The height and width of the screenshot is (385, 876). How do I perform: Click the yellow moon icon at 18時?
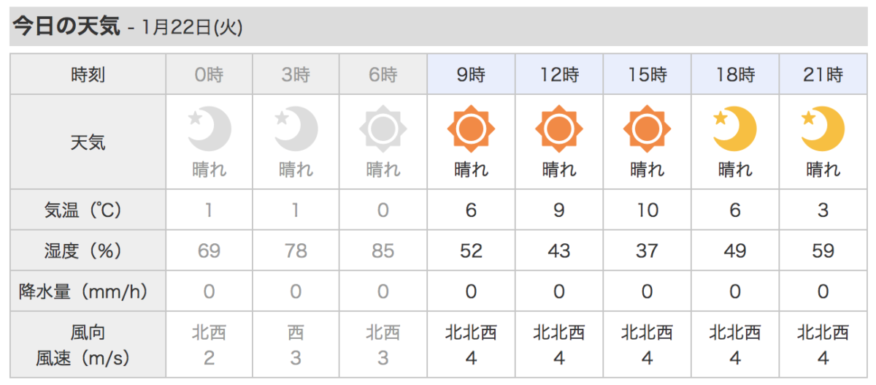[735, 129]
